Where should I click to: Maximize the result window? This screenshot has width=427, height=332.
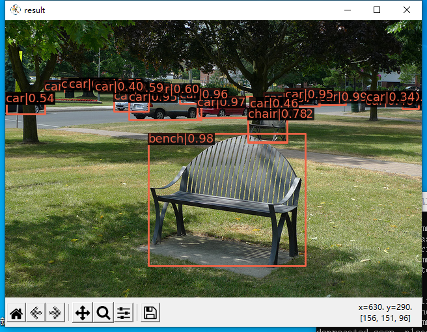pos(377,10)
